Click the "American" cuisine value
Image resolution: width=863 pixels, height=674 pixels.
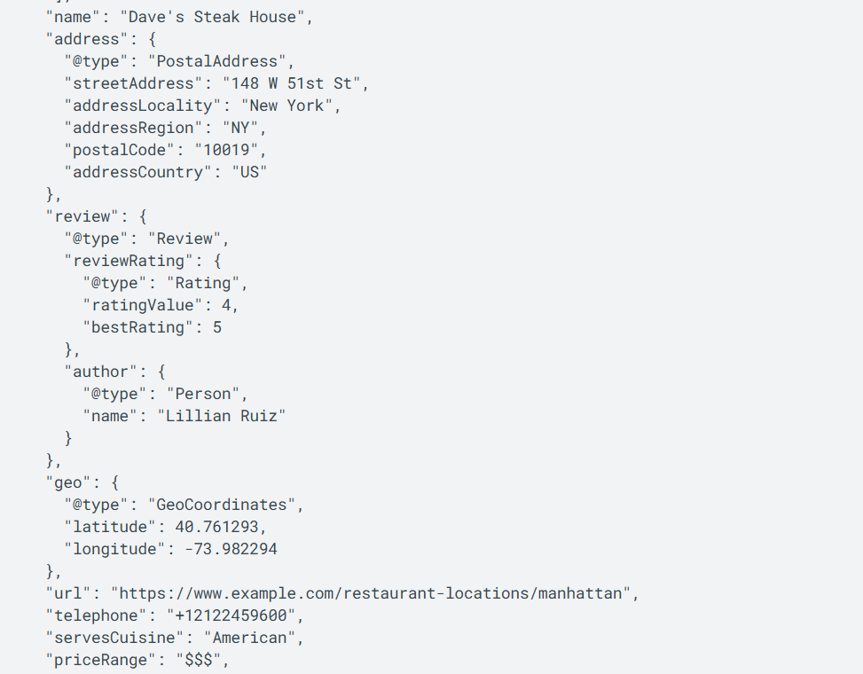(x=249, y=638)
